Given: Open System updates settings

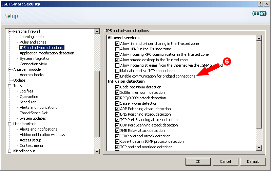Looking at the screenshot, I should 33,118.
